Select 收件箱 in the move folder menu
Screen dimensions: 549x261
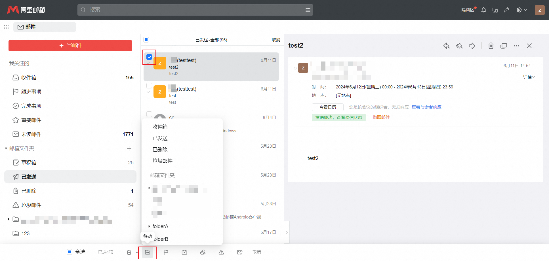click(160, 127)
